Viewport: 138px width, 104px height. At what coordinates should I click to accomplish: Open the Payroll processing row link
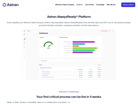click(x=45, y=75)
